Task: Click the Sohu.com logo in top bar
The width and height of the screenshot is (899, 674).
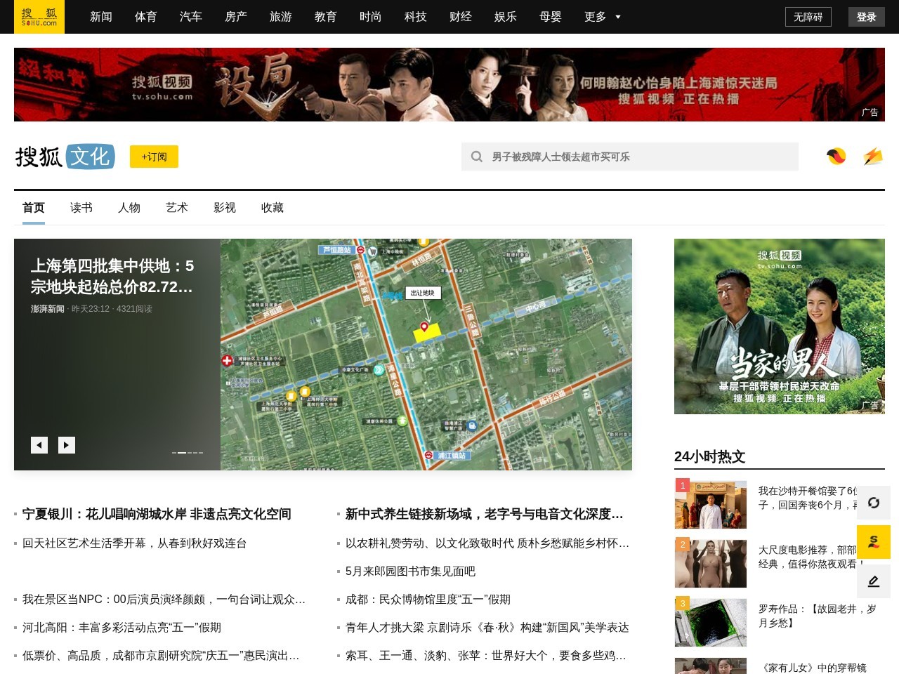Action: coord(39,17)
